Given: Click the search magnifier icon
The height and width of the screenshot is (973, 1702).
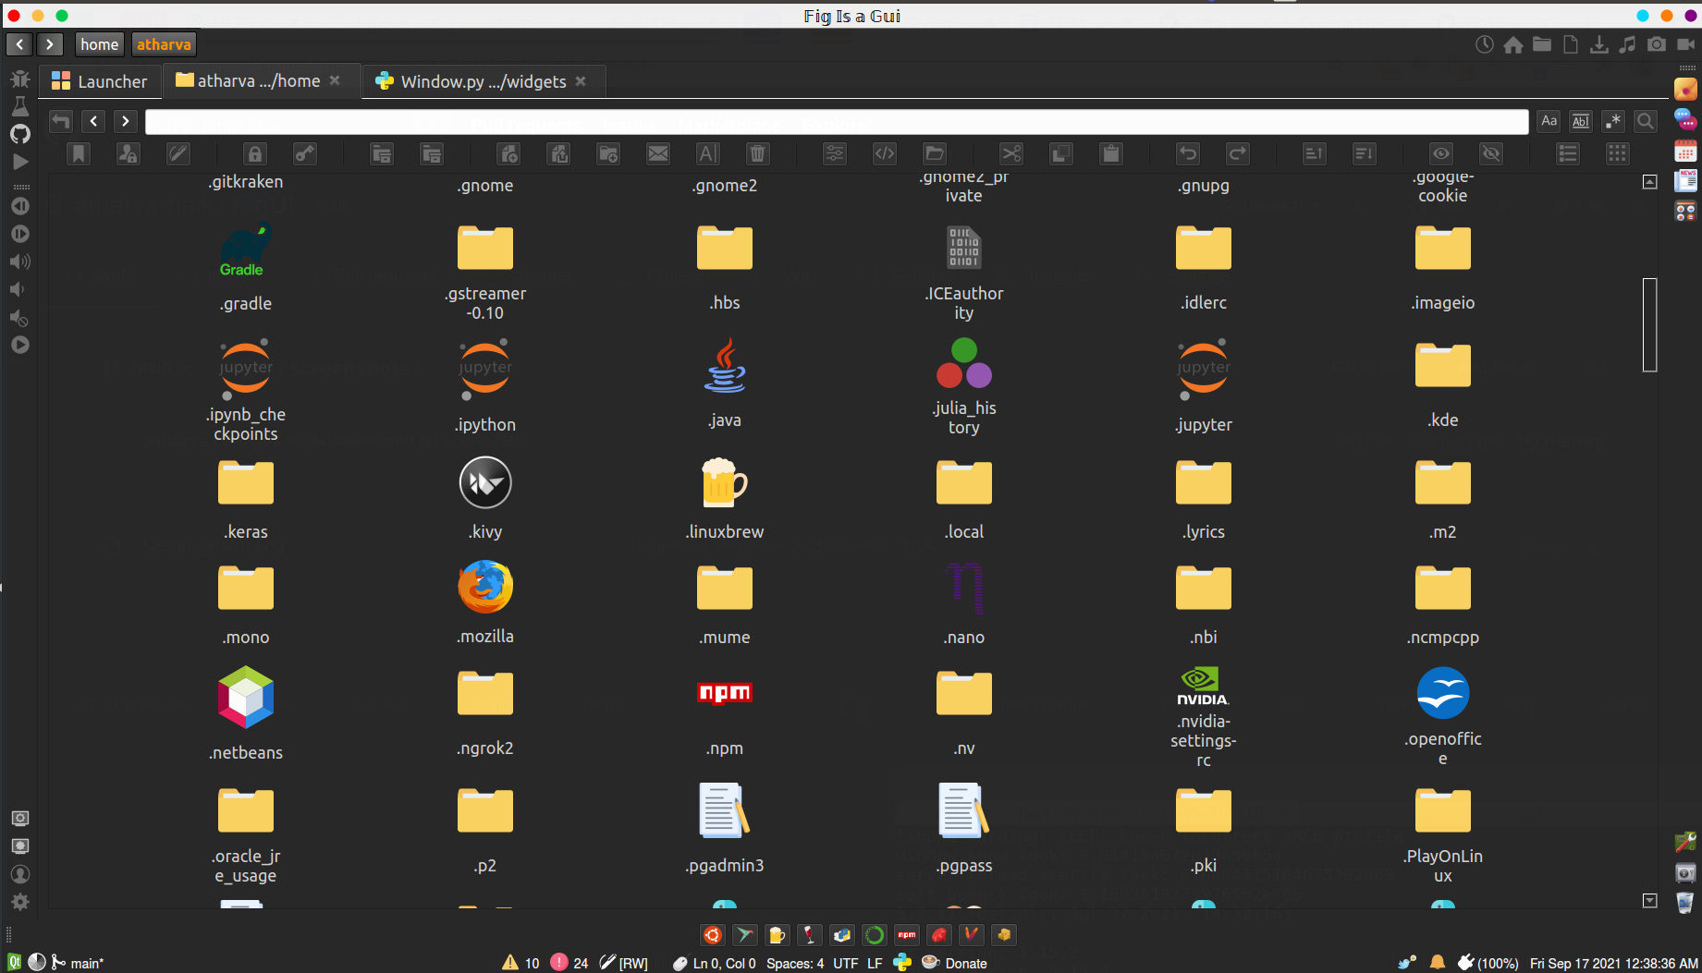Looking at the screenshot, I should click(1646, 121).
